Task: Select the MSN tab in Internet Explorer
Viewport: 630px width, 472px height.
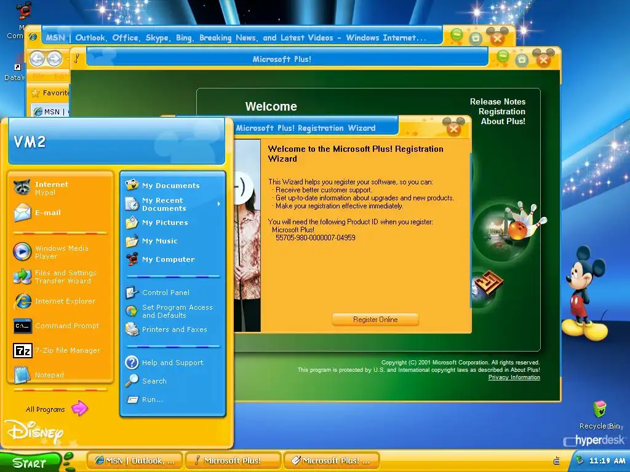Action: (49, 112)
